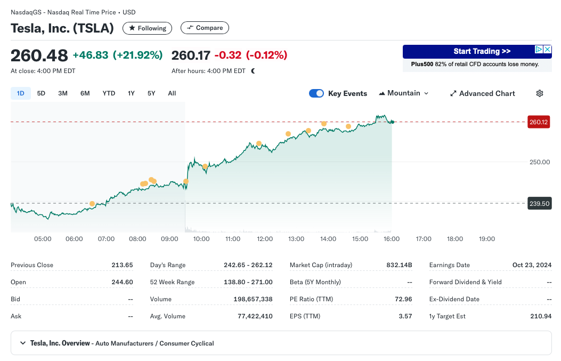Viewport: 561px width, 361px height.
Task: Click the Bid label
Action: (x=15, y=299)
